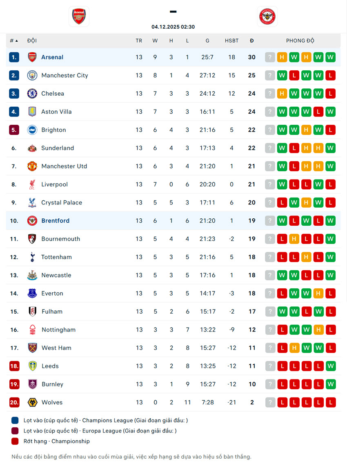Sort standings by the G goals column header

point(207,40)
